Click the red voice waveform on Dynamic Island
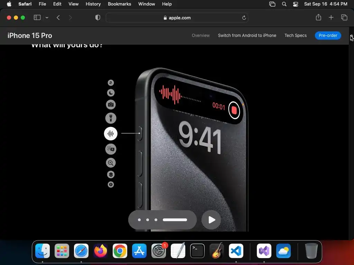Image resolution: width=354 pixels, height=265 pixels. click(x=170, y=94)
